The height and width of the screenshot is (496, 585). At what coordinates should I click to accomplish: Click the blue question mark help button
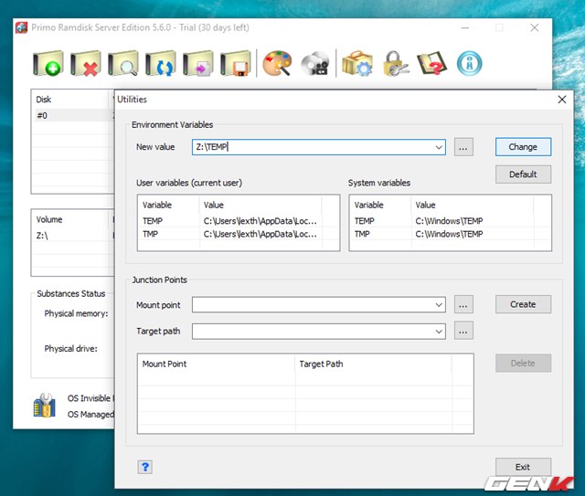pyautogui.click(x=144, y=467)
